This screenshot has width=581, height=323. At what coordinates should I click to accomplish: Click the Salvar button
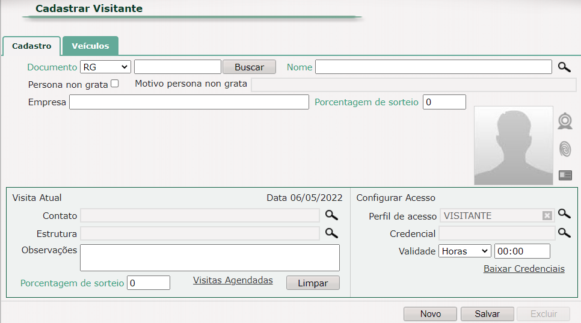(x=487, y=314)
